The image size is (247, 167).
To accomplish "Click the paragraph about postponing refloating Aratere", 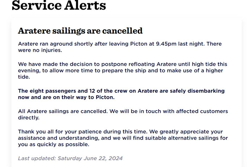I will [122, 70].
